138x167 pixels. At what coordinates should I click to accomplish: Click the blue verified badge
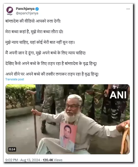[x=37, y=9]
